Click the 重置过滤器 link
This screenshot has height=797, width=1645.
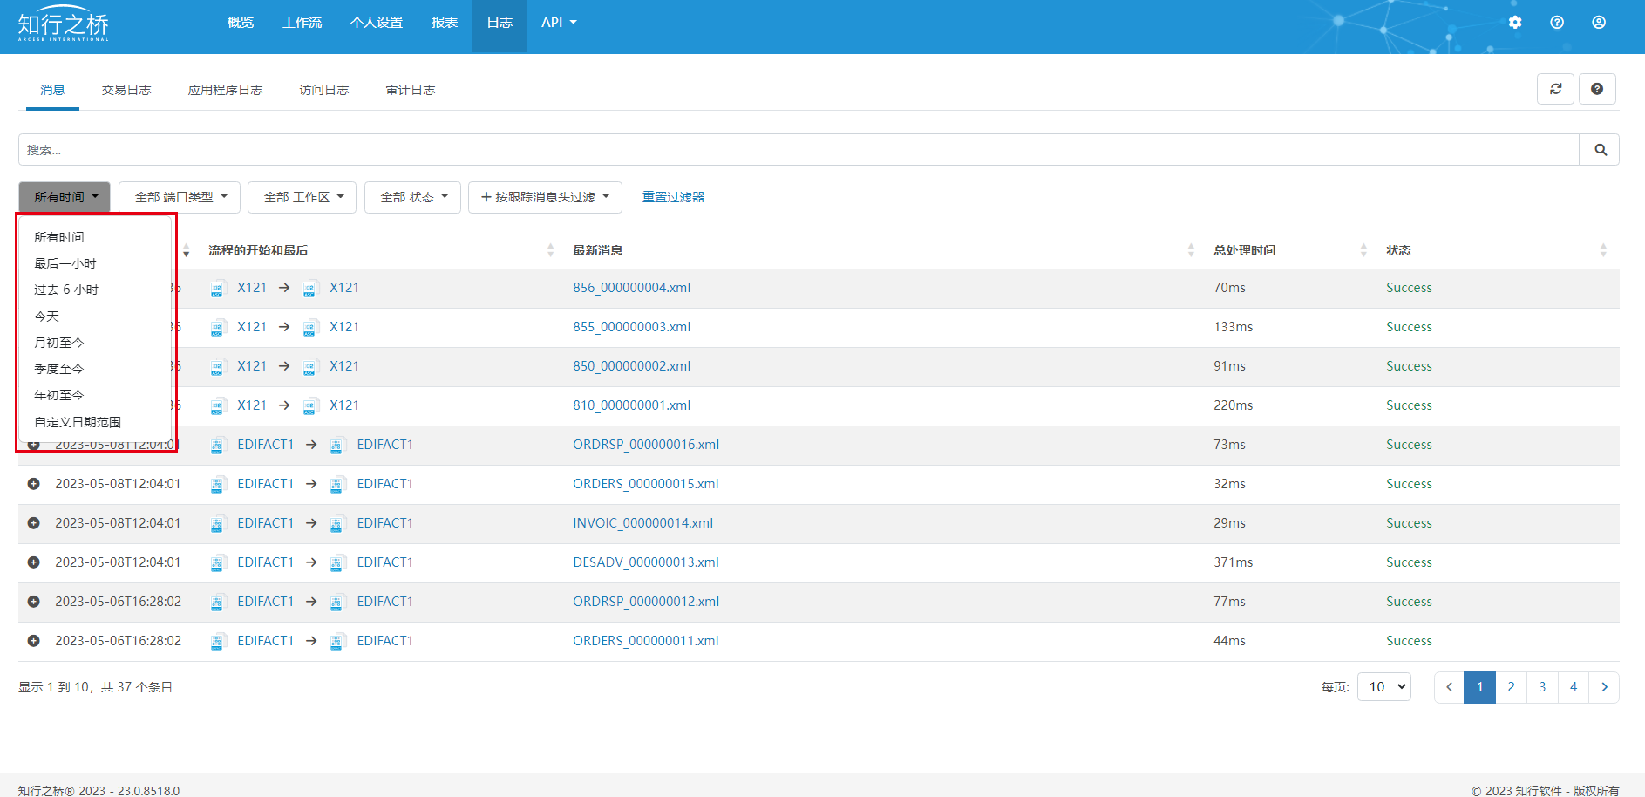pyautogui.click(x=673, y=197)
